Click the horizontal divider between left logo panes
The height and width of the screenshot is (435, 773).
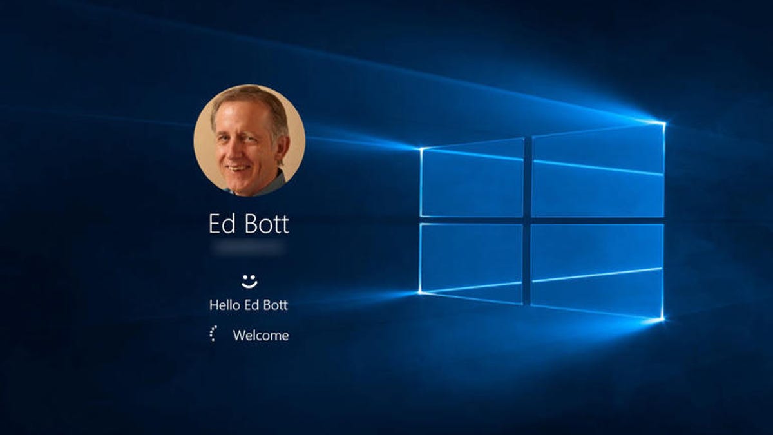pyautogui.click(x=472, y=220)
